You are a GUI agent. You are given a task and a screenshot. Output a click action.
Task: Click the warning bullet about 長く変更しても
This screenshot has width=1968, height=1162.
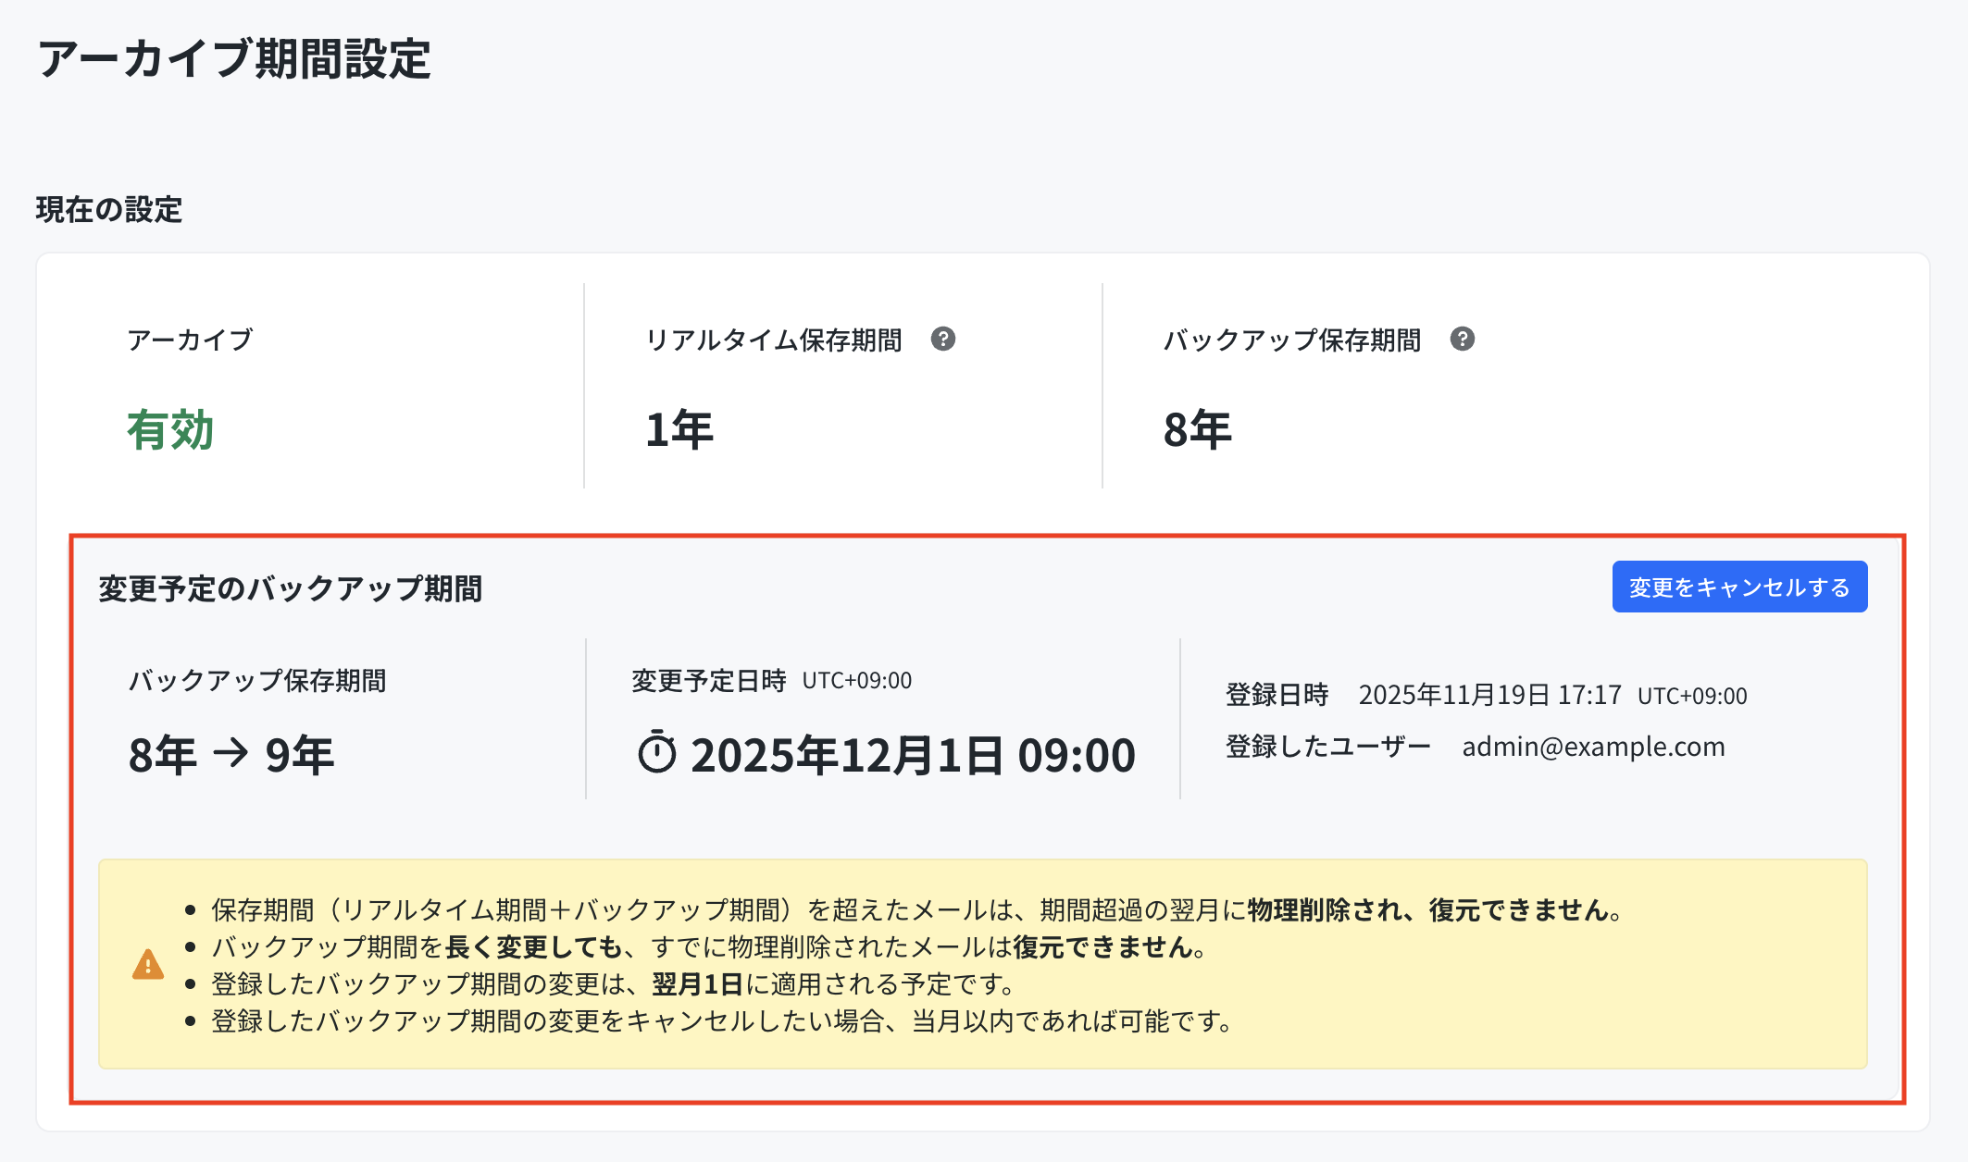point(709,947)
